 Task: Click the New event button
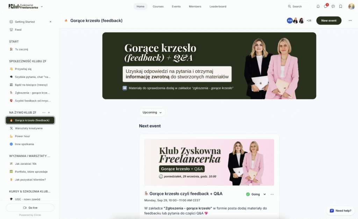point(329,21)
